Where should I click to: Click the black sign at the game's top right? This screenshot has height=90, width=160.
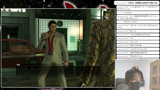tap(106, 15)
